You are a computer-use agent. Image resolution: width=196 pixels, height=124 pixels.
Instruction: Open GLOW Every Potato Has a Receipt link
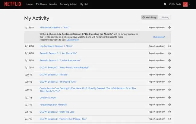click(64, 67)
